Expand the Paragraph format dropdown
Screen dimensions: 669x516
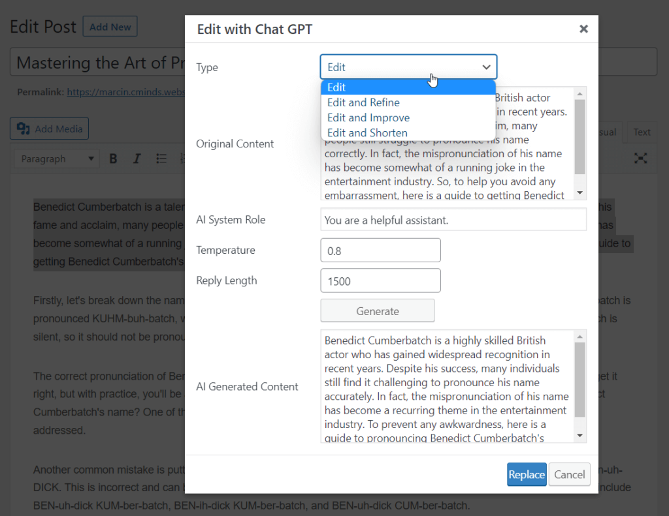(57, 159)
